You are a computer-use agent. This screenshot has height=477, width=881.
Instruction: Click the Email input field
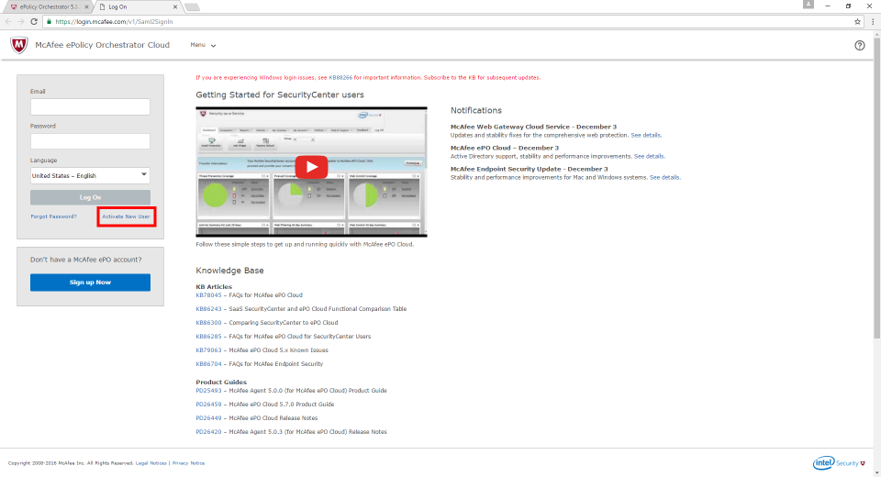click(x=90, y=107)
